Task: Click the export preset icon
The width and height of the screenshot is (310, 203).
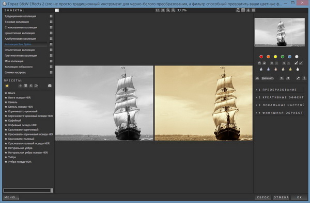Action: 36,86
